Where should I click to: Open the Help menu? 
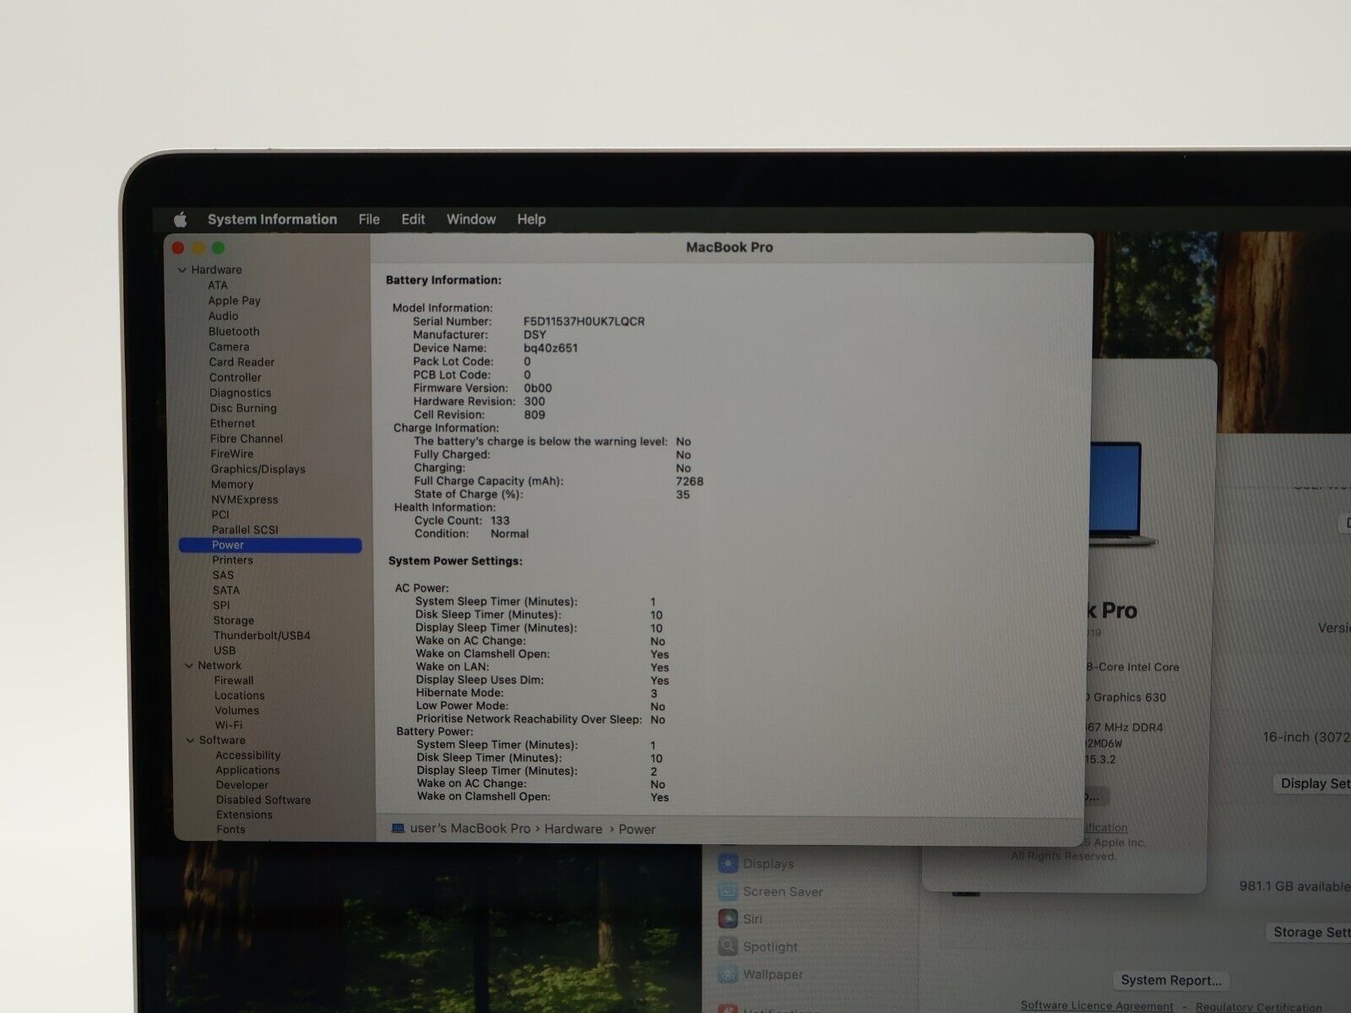click(x=531, y=219)
